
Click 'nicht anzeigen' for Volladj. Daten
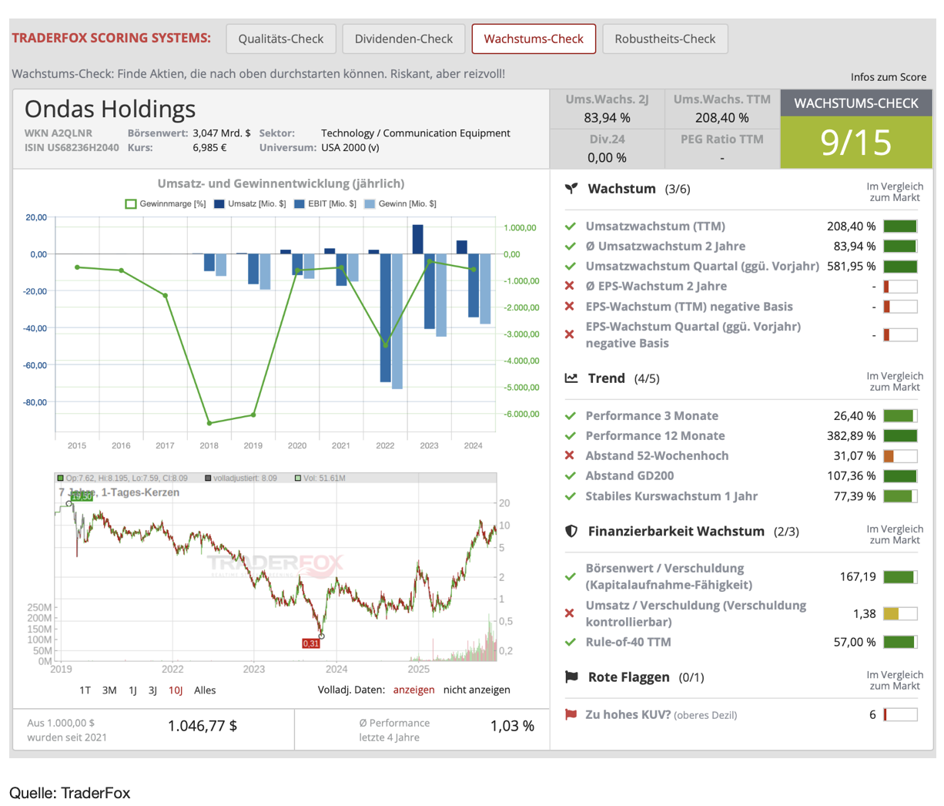click(x=477, y=690)
